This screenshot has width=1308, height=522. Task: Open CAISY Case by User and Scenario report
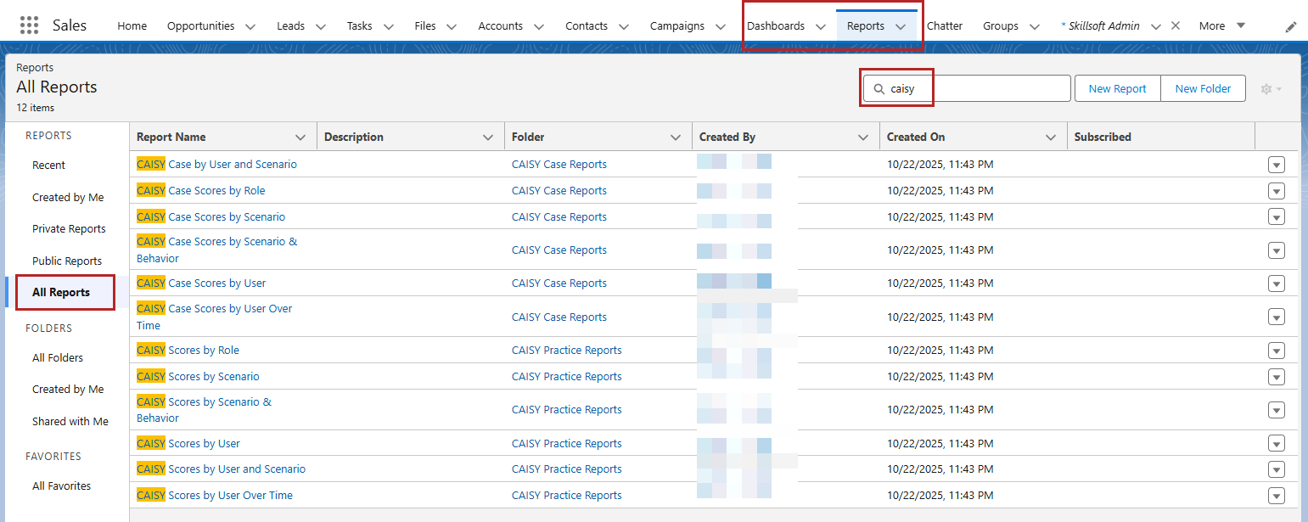click(231, 165)
